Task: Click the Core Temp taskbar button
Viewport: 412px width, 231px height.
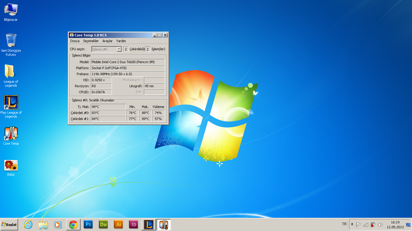Action: pyautogui.click(x=164, y=224)
